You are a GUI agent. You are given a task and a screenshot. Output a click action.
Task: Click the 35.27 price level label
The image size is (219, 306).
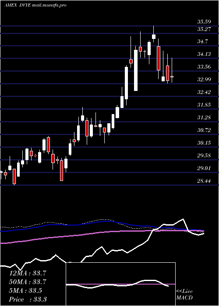point(204,29)
